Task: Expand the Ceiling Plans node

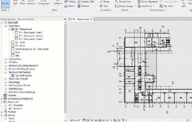Action: click(5, 59)
